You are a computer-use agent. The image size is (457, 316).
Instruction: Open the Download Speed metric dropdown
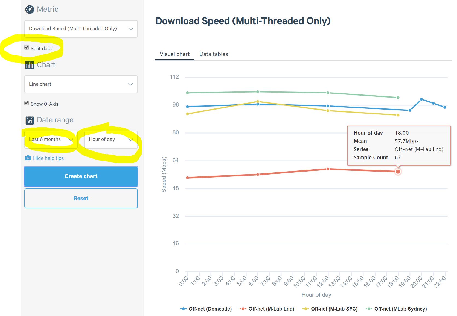pyautogui.click(x=81, y=29)
